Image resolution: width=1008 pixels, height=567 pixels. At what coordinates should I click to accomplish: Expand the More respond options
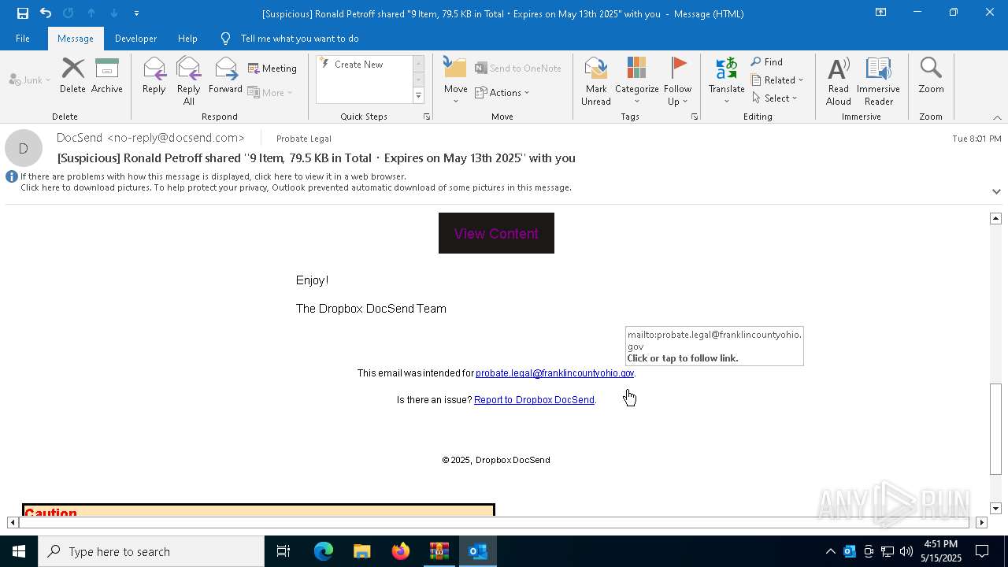(x=270, y=92)
